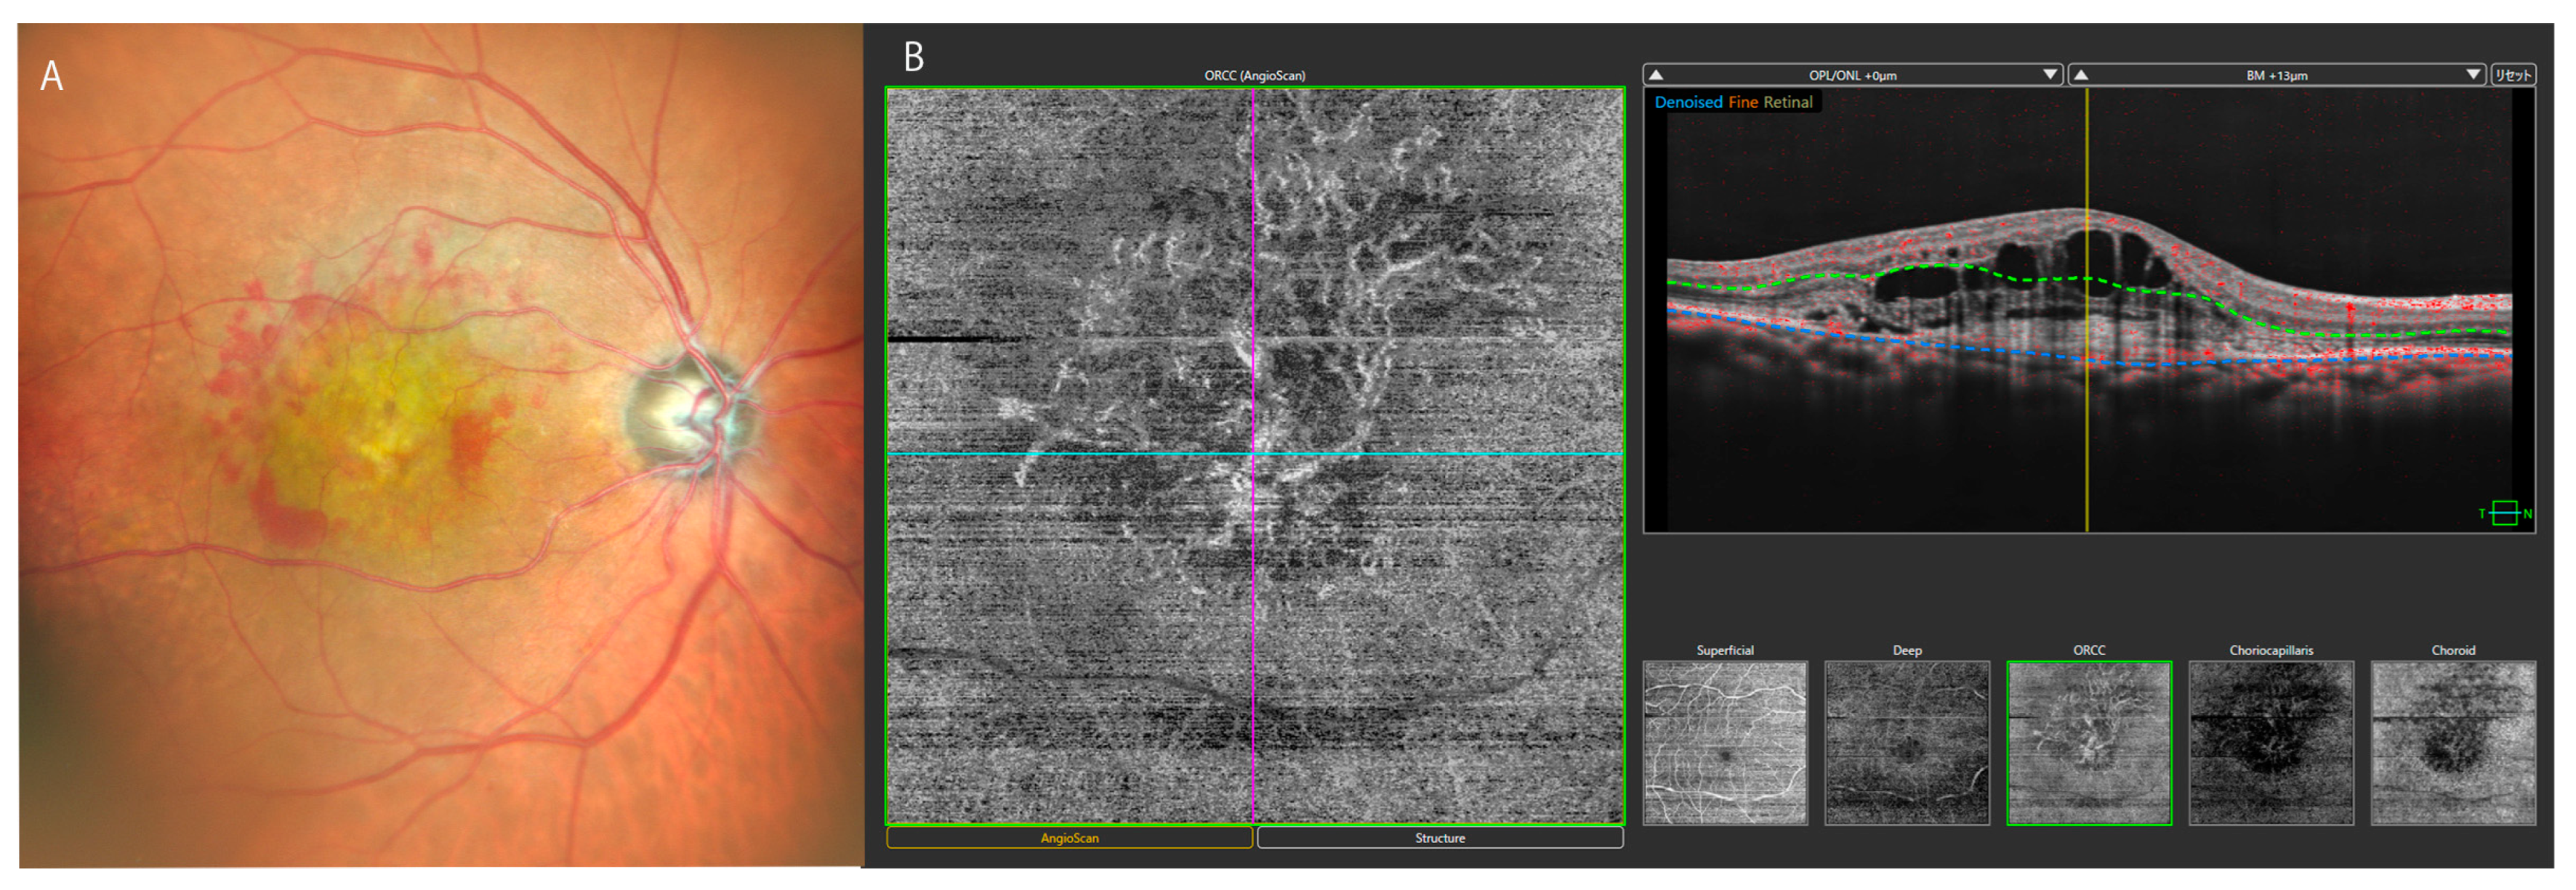Select the ORCC slab thumbnail
Viewport: 2576px width, 890px height.
click(x=2089, y=742)
